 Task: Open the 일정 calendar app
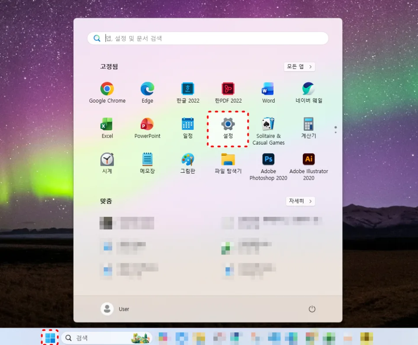coord(188,124)
